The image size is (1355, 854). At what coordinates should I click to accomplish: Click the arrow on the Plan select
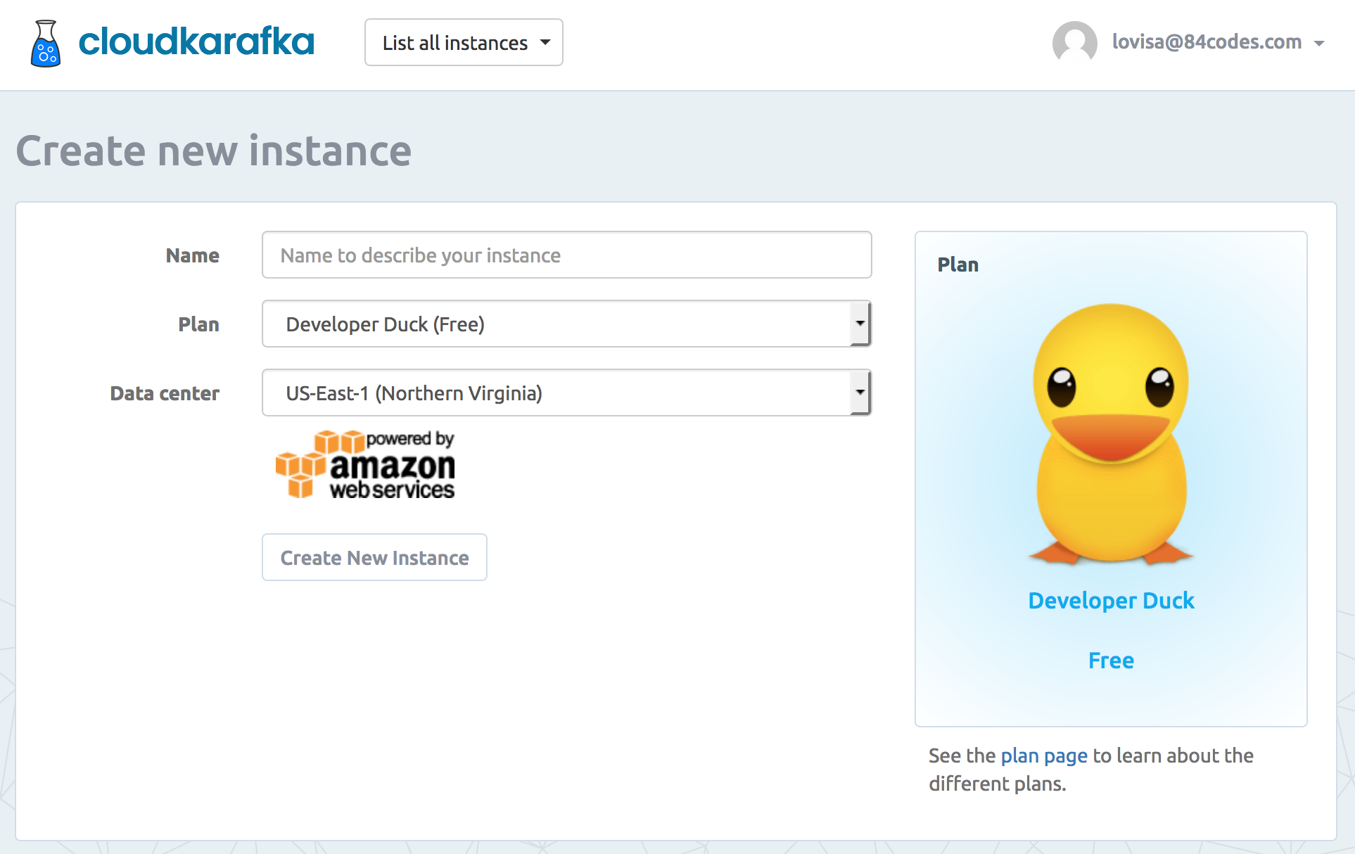(860, 324)
